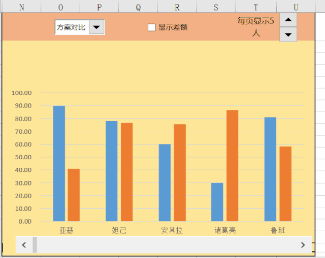Click the 妲己 axis label
The width and height of the screenshot is (325, 258).
[119, 230]
